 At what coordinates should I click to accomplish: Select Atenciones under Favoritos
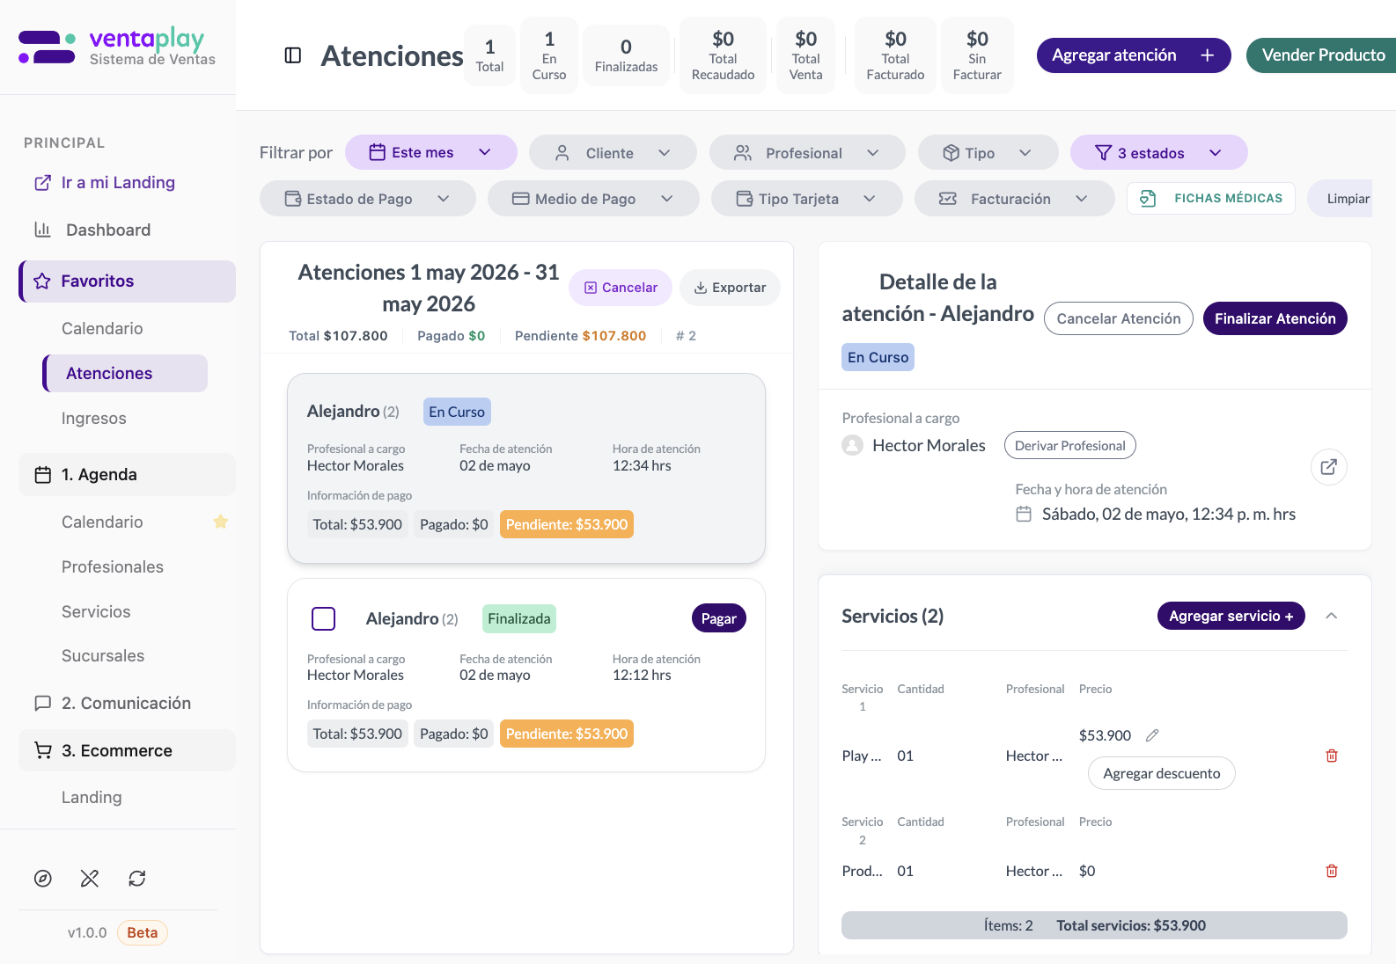pyautogui.click(x=125, y=373)
